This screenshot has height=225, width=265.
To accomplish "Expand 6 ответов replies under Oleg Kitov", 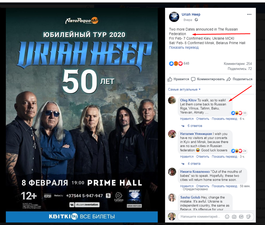I will point(195,126).
